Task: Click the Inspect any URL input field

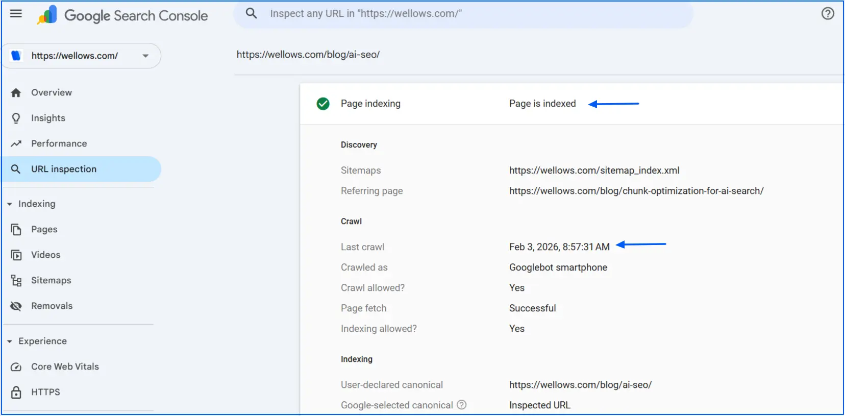Action: (x=463, y=14)
